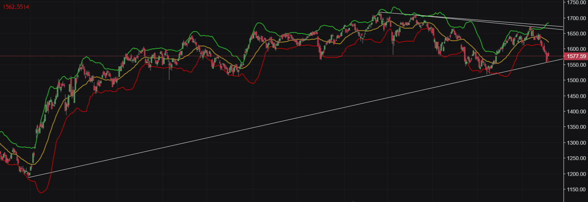
Task: Click the 1750.00 price axis label
Action: 577,3
